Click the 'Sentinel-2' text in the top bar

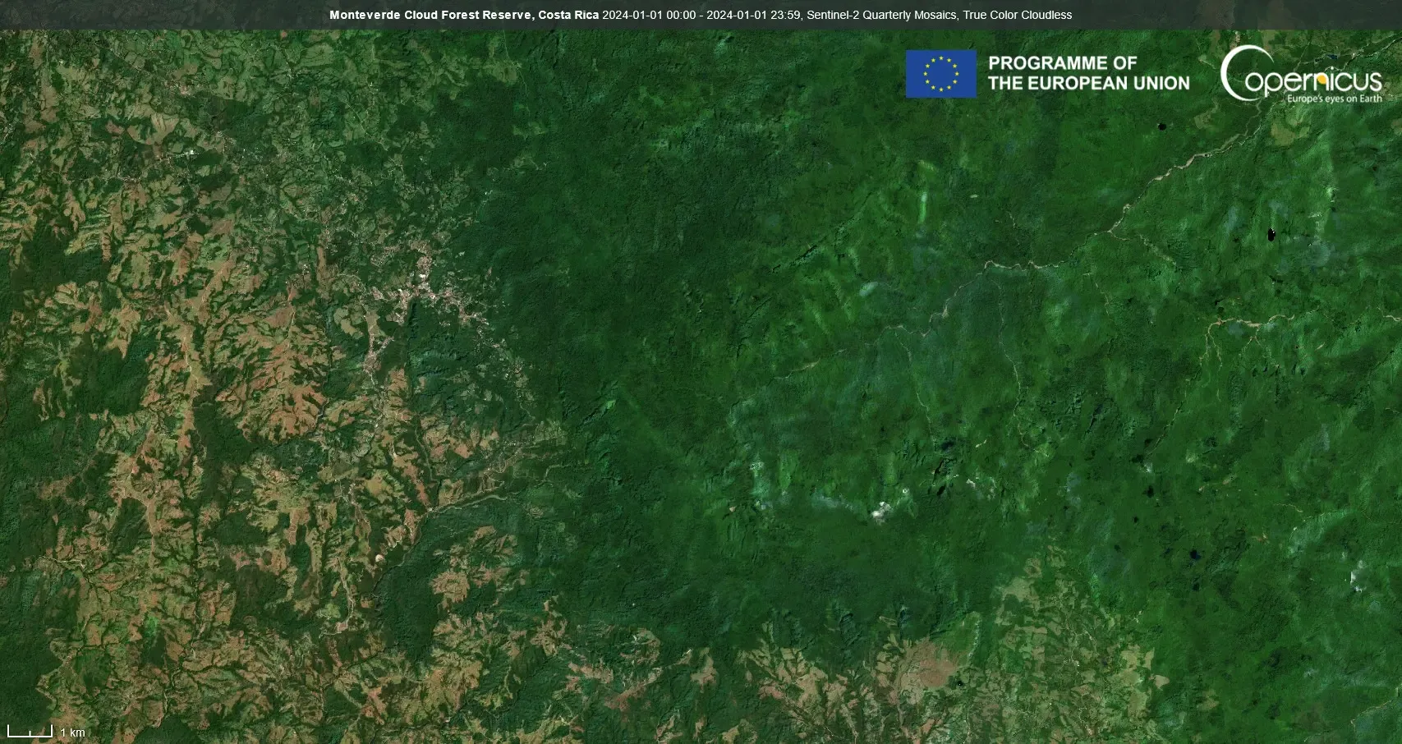[x=834, y=15]
